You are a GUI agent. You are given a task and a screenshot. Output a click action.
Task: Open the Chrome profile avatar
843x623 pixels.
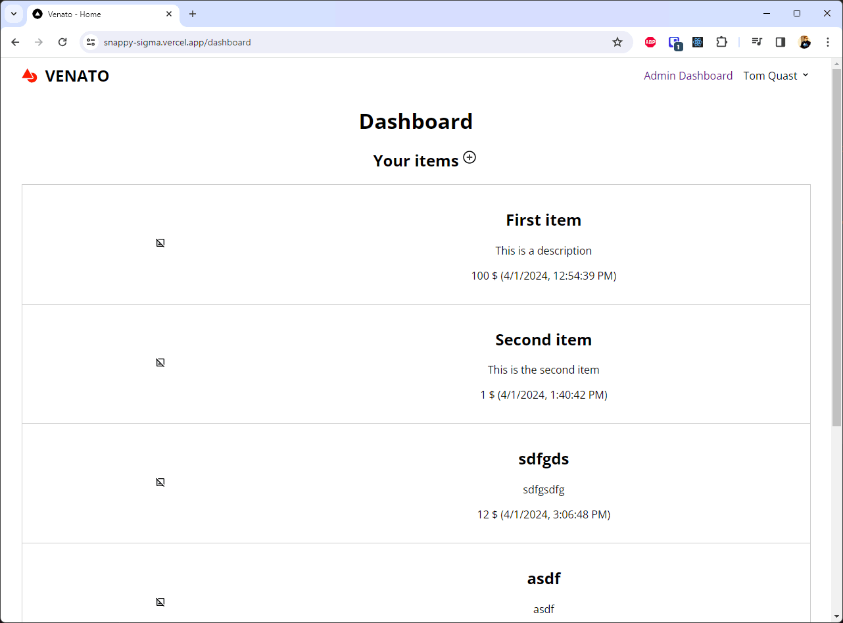coord(804,42)
